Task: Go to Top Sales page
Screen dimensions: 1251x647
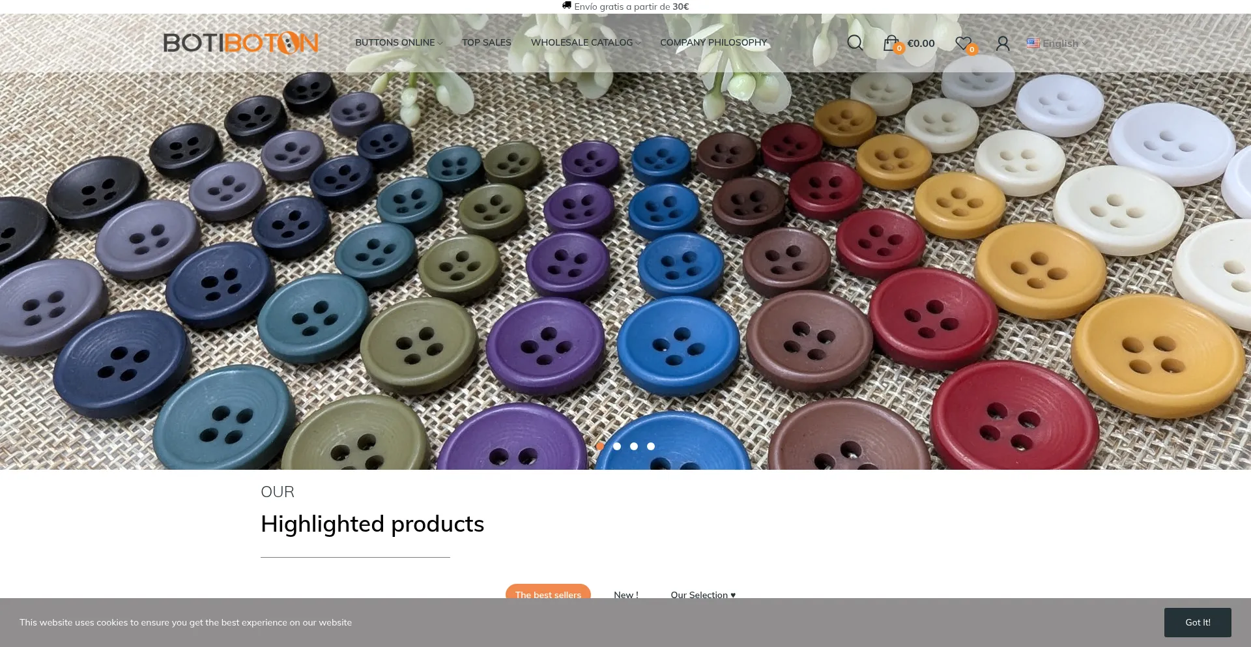Action: [x=487, y=42]
